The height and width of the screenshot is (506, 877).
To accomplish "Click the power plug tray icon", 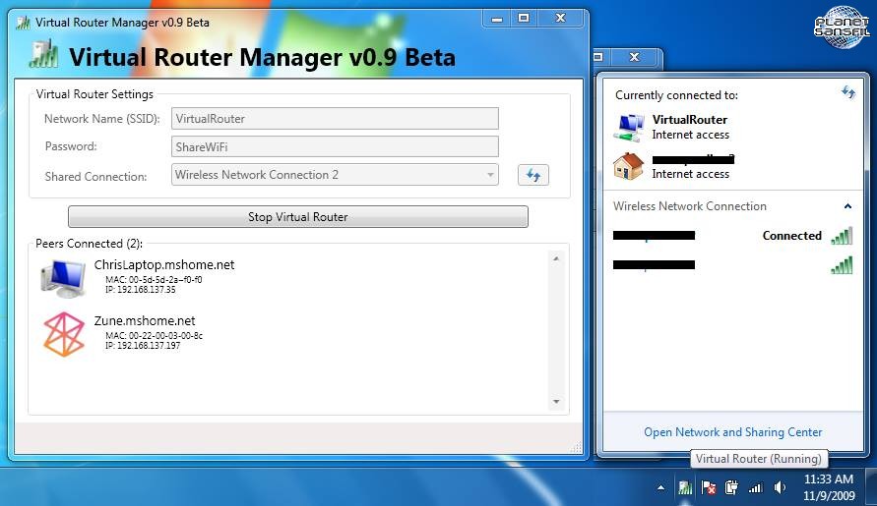I will [731, 487].
